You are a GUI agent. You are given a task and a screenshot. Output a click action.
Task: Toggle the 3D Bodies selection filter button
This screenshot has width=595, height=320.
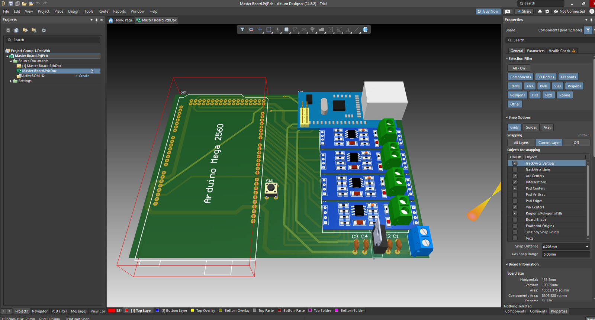(x=546, y=77)
